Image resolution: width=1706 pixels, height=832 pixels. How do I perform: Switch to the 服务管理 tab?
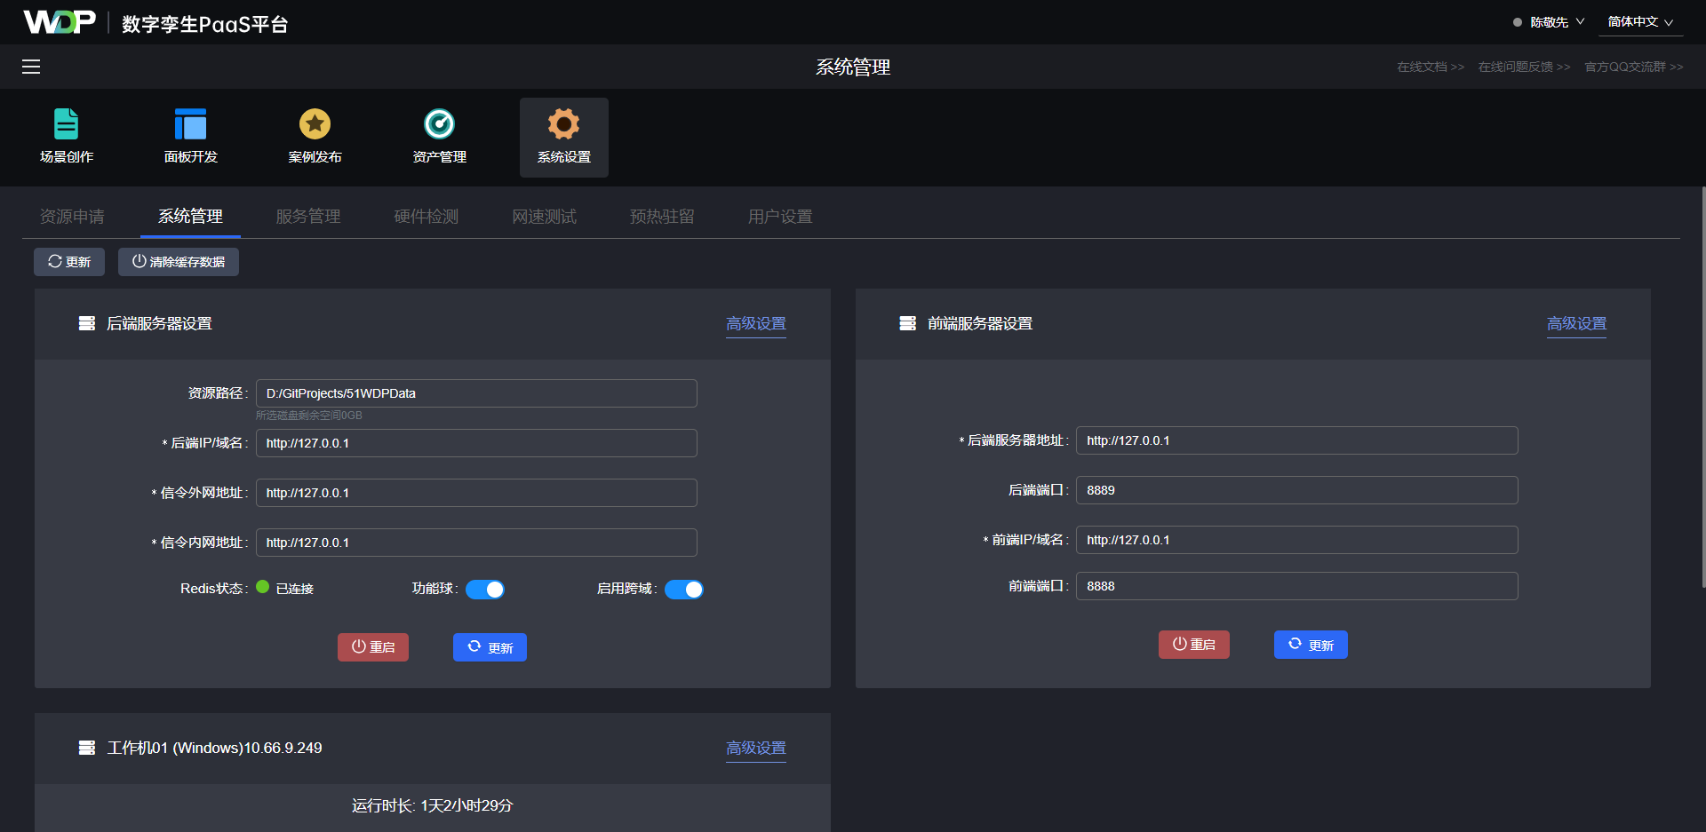(x=308, y=217)
